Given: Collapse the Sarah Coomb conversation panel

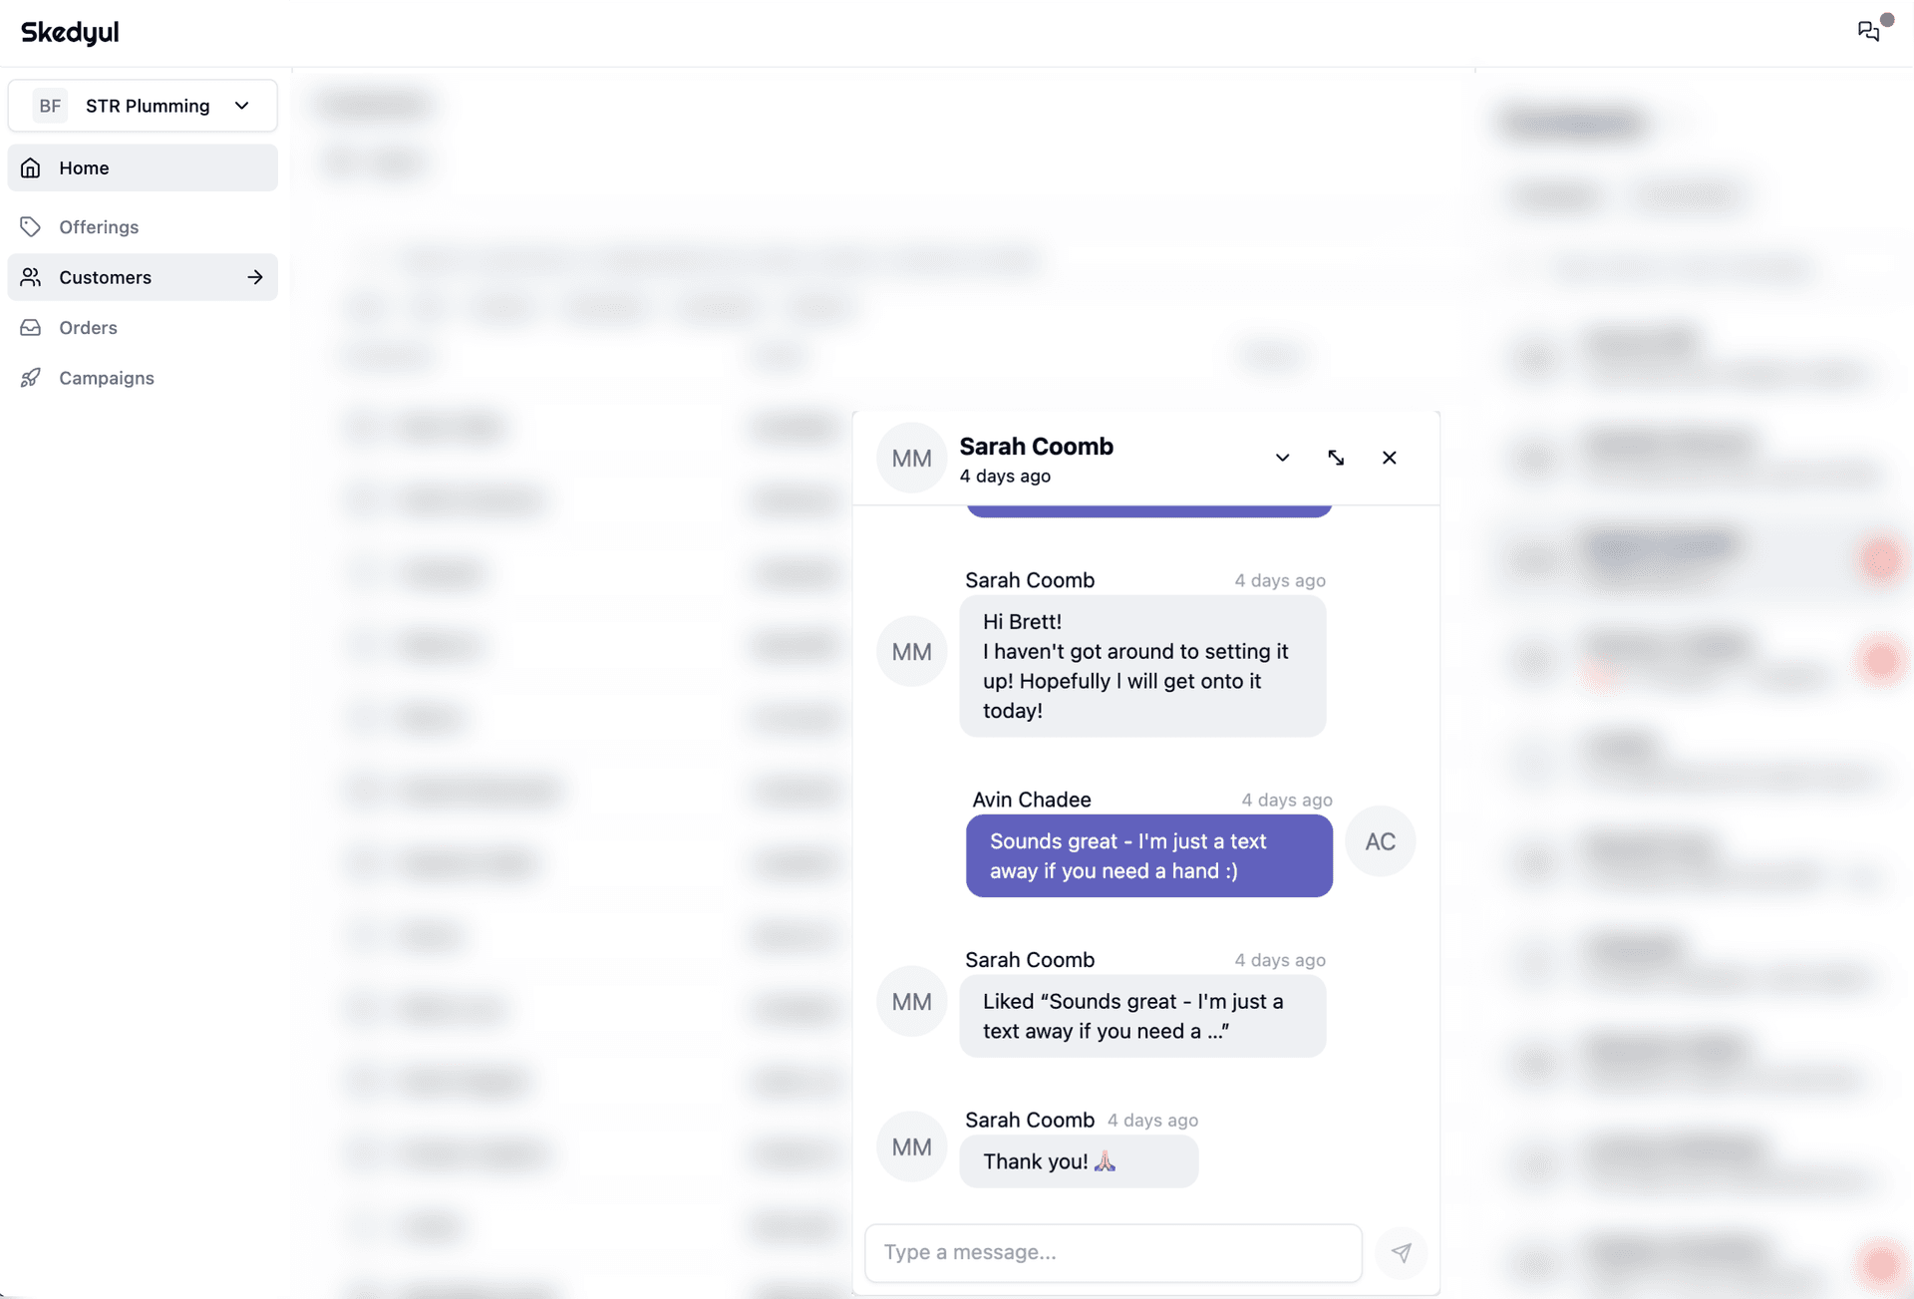Looking at the screenshot, I should pyautogui.click(x=1282, y=457).
